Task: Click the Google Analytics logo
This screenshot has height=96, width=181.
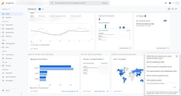Action: coord(3,3)
